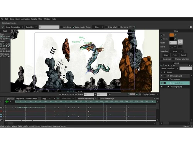Image resolution: width=193 pixels, height=145 pixels.
Task: Enable the Shy bone checkbox
Action: pyautogui.click(x=119, y=27)
